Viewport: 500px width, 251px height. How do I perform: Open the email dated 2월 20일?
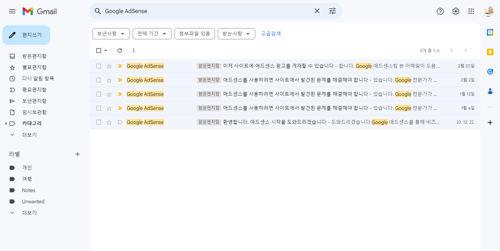point(285,66)
